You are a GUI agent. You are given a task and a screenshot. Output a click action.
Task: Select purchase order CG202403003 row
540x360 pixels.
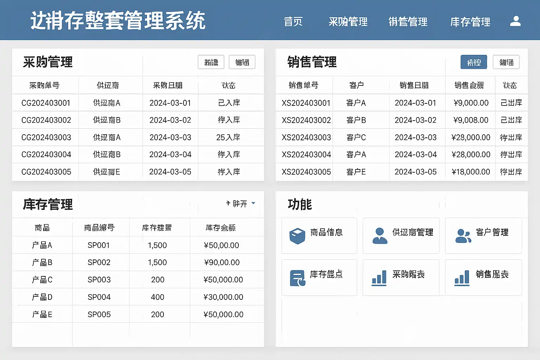pos(138,137)
